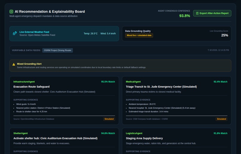
Task: Click the Temp: 26.5°C reading
Action: click(91, 34)
